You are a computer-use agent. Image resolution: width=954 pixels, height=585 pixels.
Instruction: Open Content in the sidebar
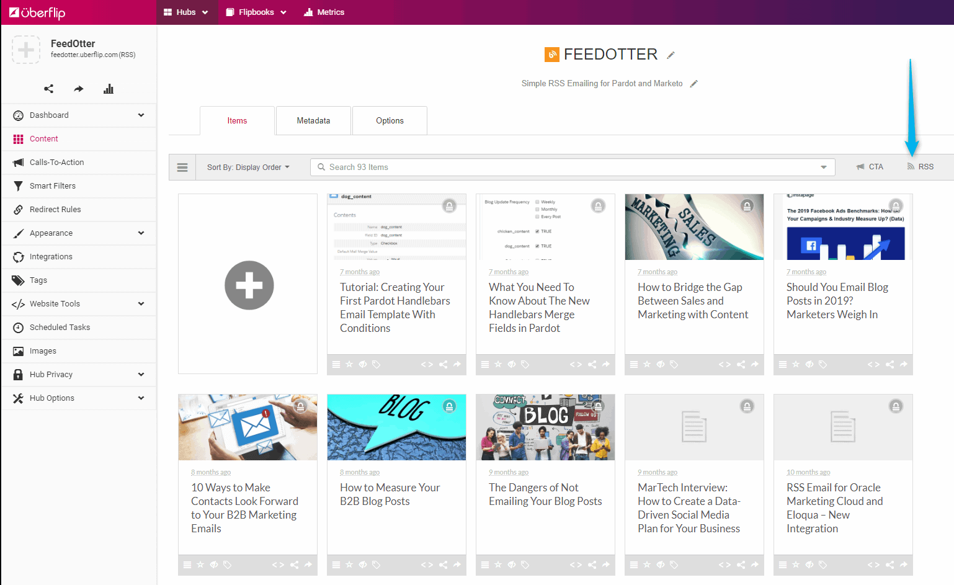(79, 139)
